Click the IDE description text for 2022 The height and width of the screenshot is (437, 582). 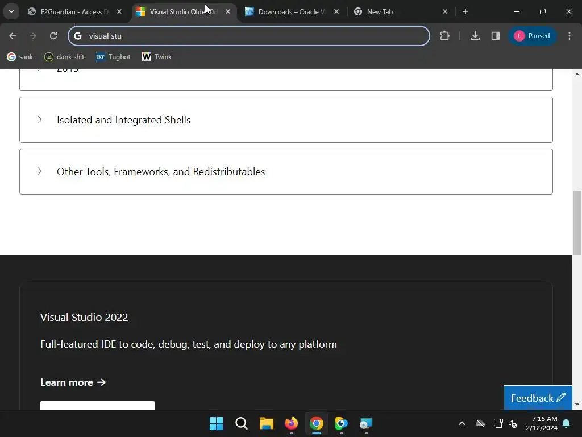(189, 344)
